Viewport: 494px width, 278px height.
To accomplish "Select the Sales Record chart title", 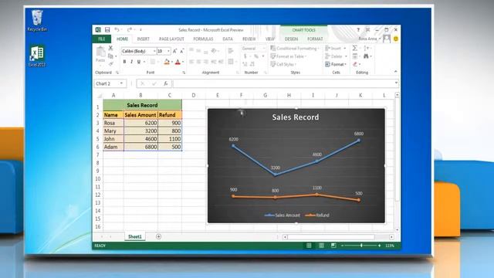I will [296, 117].
